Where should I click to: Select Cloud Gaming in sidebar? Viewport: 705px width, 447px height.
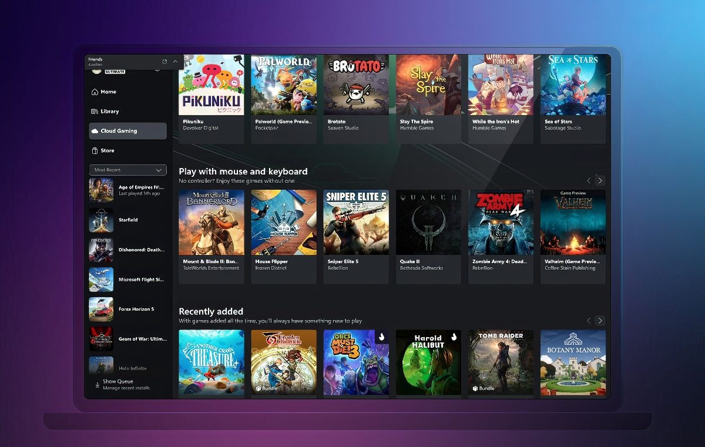(127, 131)
